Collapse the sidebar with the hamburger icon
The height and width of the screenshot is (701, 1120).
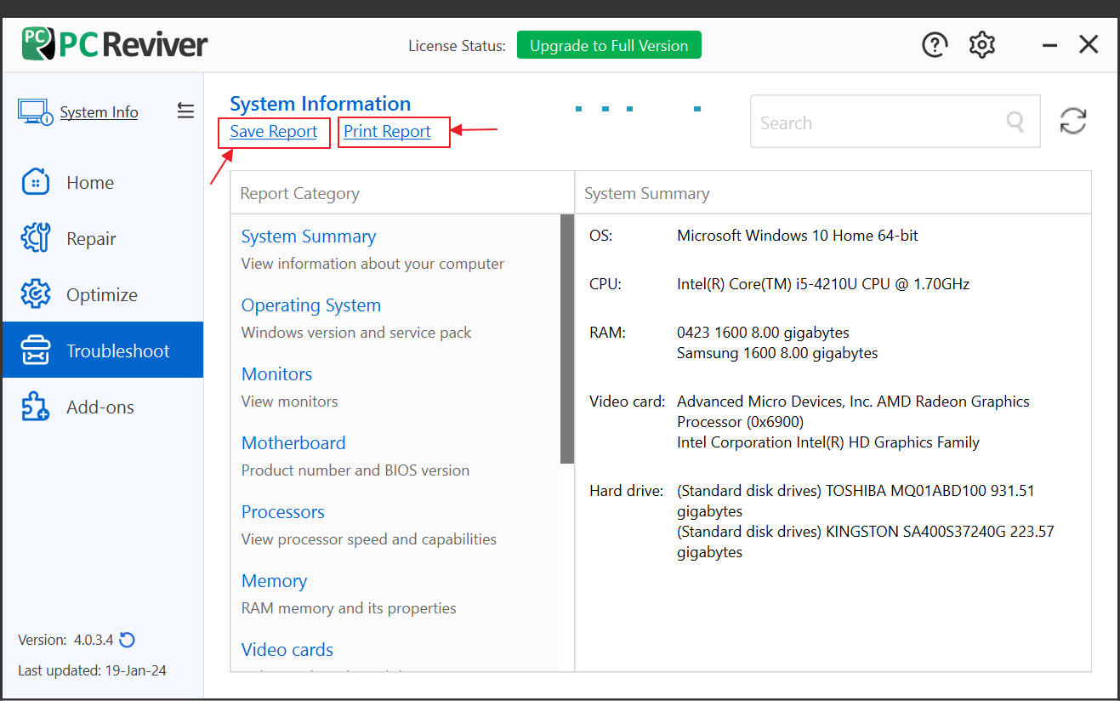click(x=185, y=111)
